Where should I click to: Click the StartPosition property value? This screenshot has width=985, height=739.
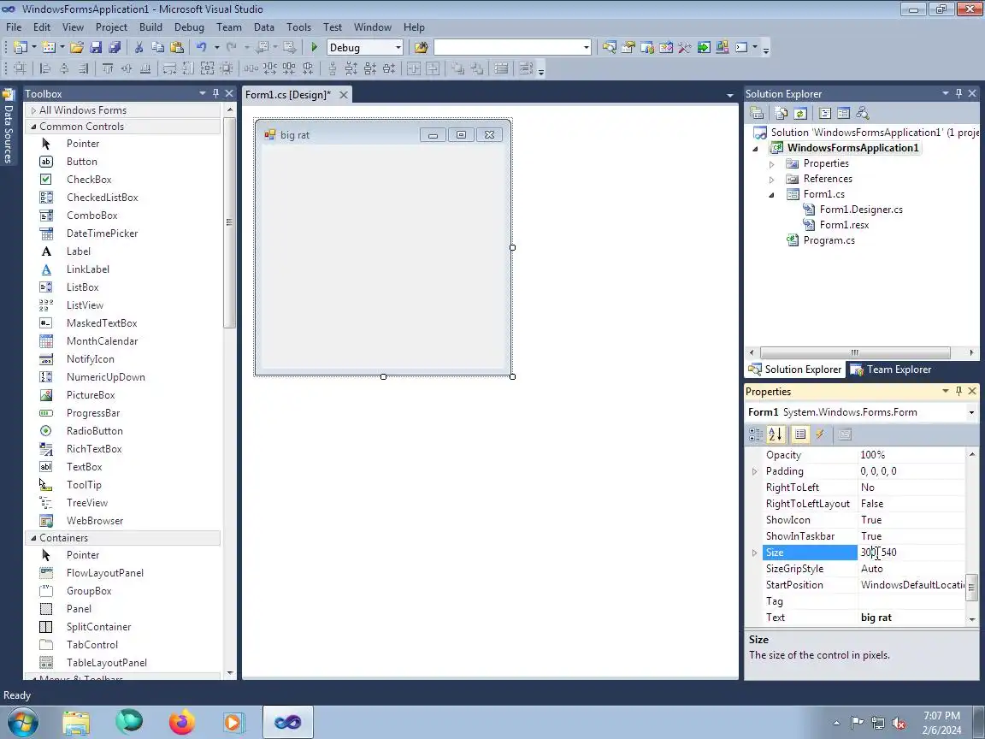click(911, 585)
